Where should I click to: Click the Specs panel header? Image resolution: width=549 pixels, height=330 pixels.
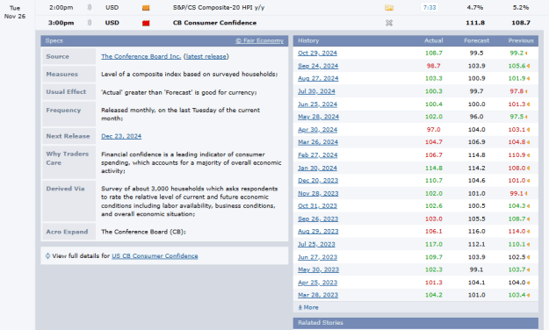164,40
